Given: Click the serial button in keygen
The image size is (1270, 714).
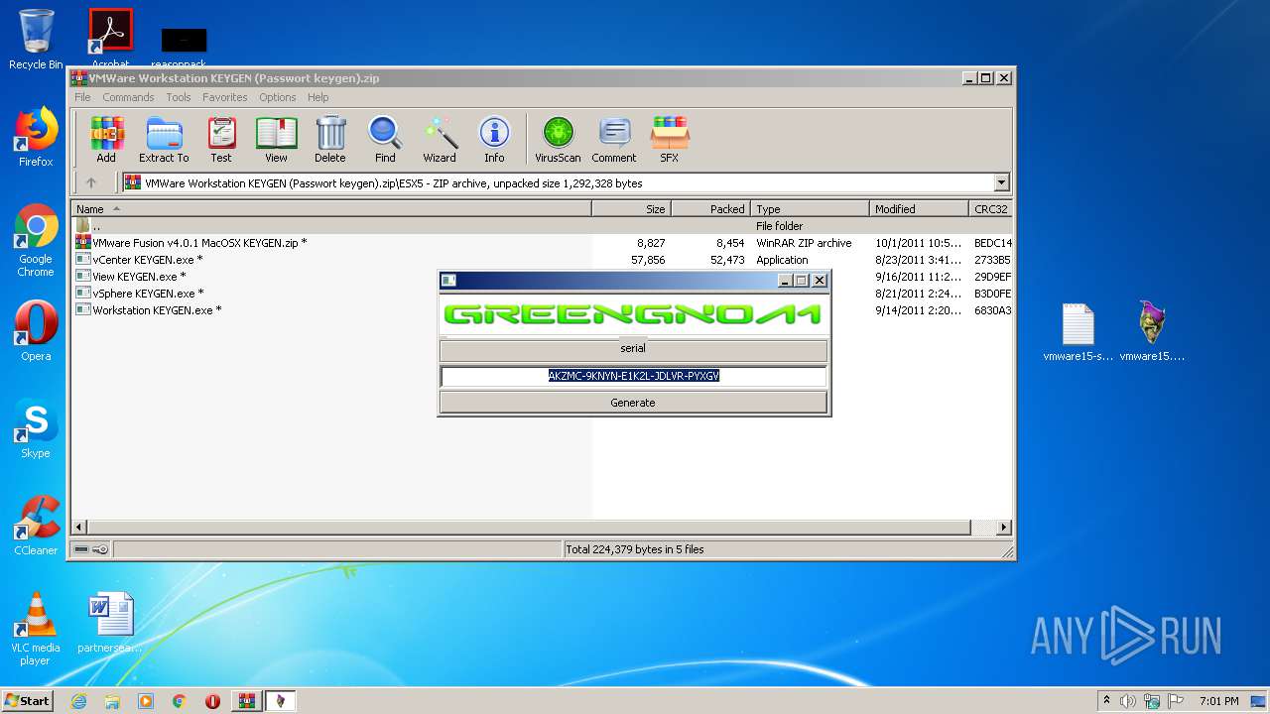Looking at the screenshot, I should [633, 349].
